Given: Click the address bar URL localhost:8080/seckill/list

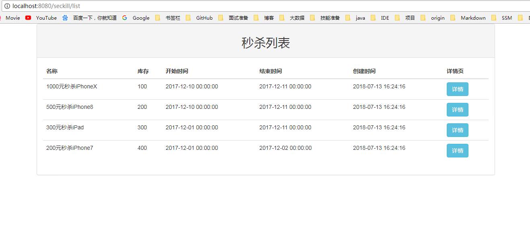Looking at the screenshot, I should pyautogui.click(x=46, y=6).
